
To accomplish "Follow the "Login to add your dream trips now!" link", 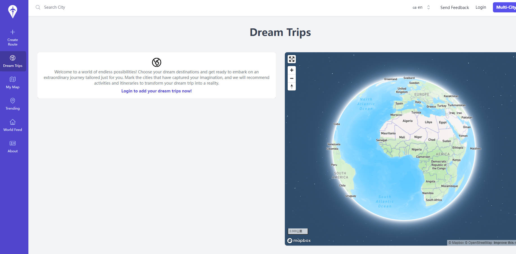I will pos(156,91).
